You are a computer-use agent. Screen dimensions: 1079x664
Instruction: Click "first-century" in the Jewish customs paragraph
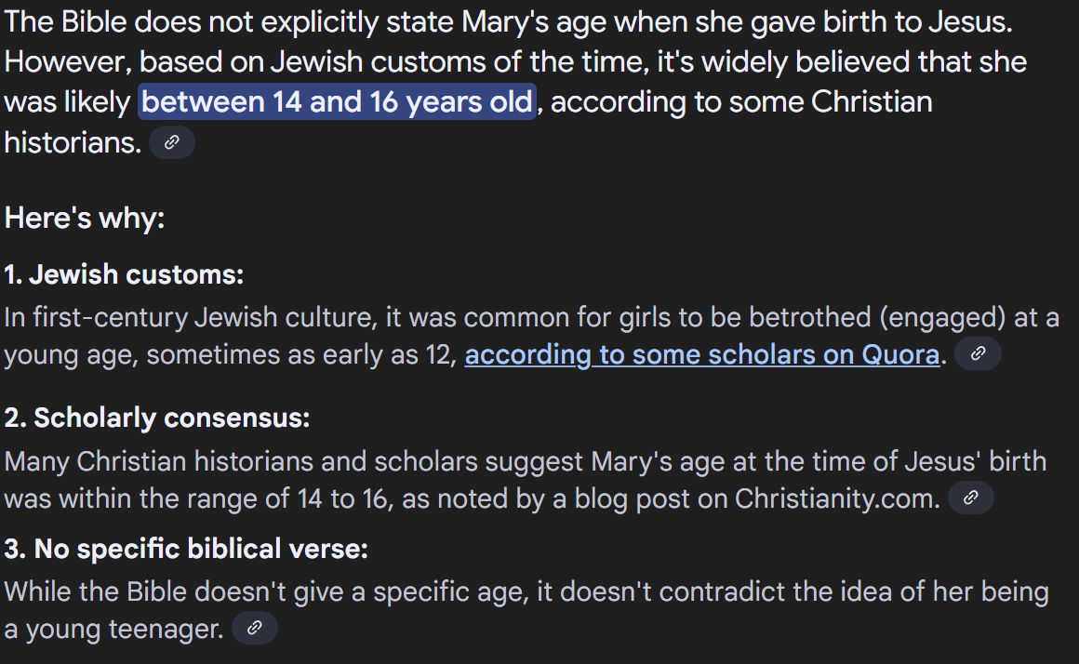[111, 318]
